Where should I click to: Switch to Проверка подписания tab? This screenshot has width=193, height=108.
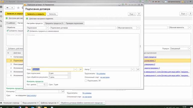click(x=74, y=23)
